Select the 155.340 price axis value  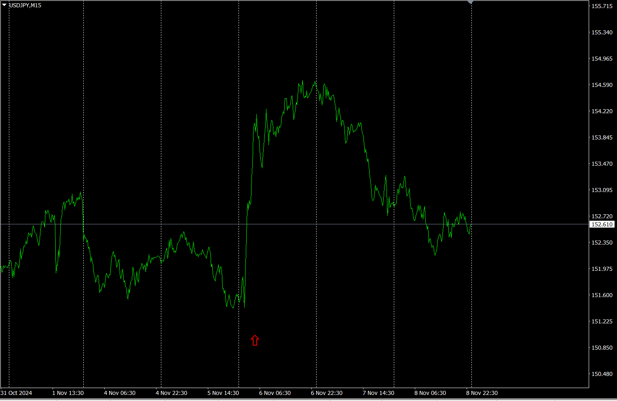point(602,32)
